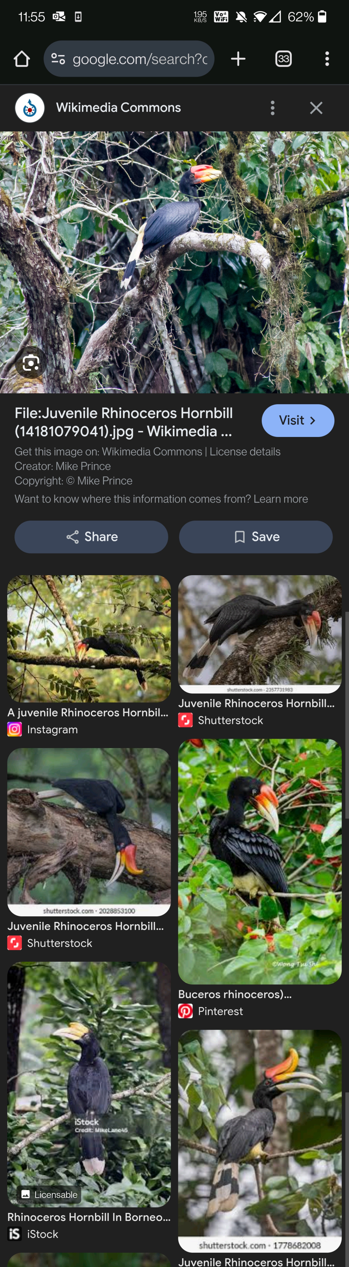This screenshot has height=1267, width=349.
Task: Share this hornbill image
Action: point(92,537)
